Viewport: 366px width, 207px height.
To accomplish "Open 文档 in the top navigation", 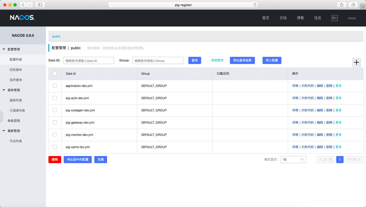I will (x=283, y=18).
